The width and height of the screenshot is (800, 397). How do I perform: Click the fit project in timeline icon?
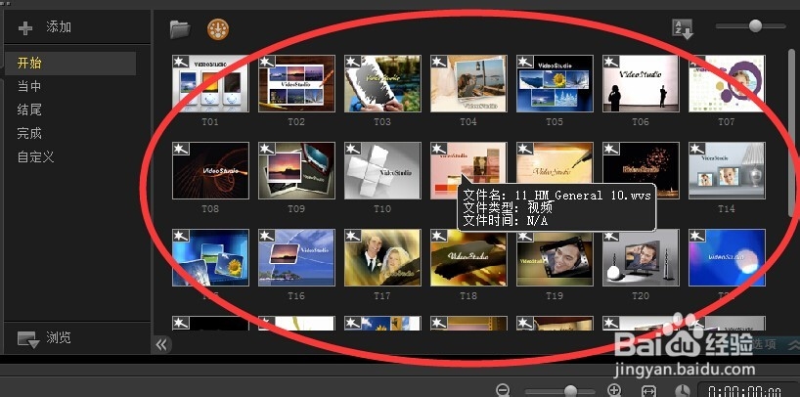pos(648,391)
